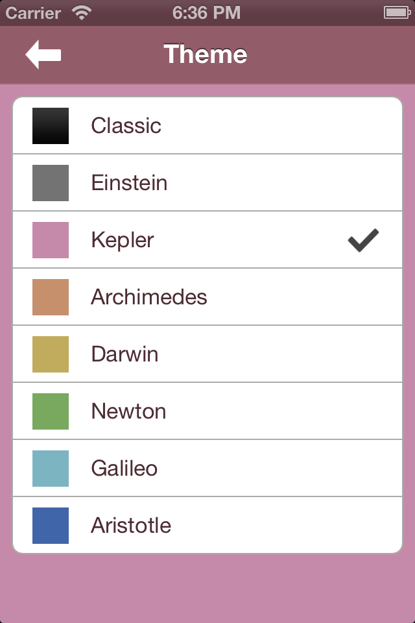Choose the Galileo theme text

124,469
